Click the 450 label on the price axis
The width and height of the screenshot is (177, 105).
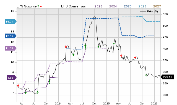point(165,37)
